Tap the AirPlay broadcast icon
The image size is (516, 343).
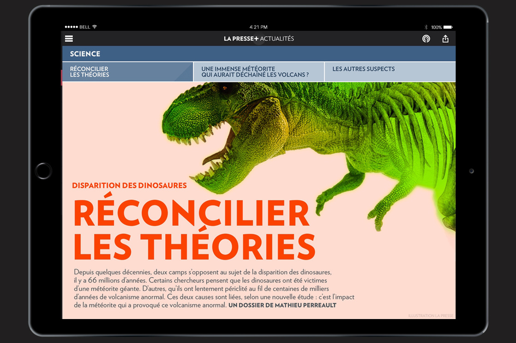tap(426, 39)
